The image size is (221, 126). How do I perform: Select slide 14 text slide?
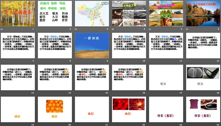pos(55,77)
